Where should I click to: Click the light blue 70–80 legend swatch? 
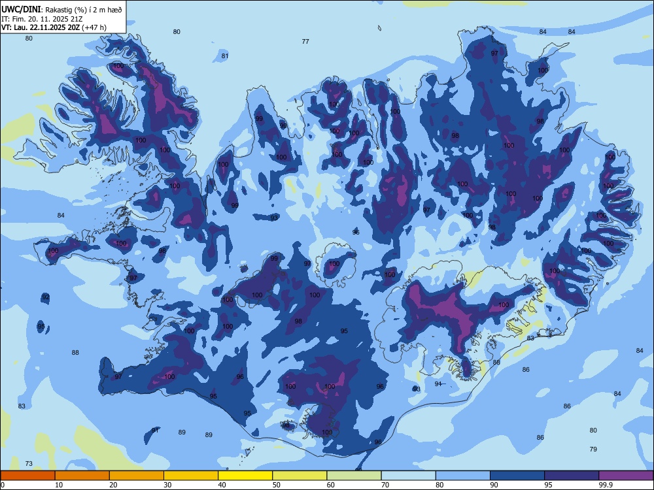pyautogui.click(x=408, y=476)
